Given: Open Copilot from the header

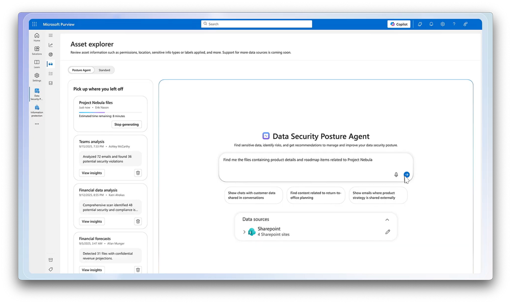Looking at the screenshot, I should point(399,24).
